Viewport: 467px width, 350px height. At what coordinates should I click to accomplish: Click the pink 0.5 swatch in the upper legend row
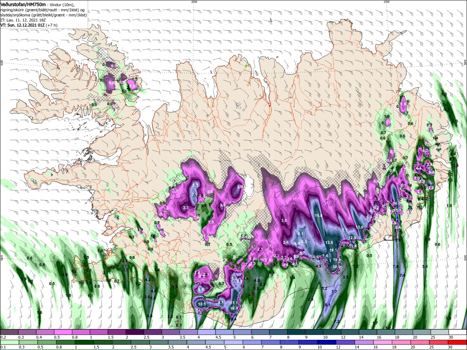point(63,332)
